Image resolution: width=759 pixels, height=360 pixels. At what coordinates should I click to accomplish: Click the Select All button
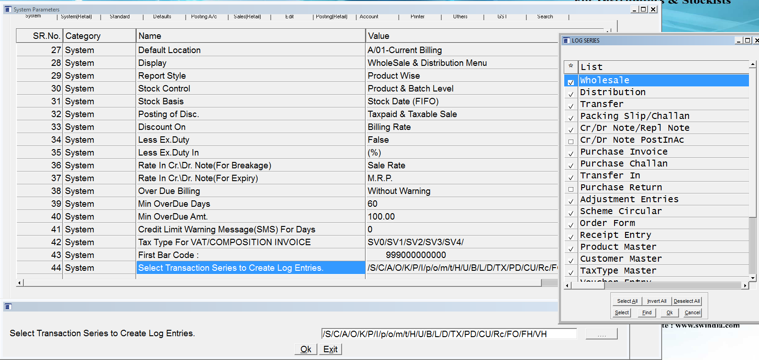click(x=627, y=301)
